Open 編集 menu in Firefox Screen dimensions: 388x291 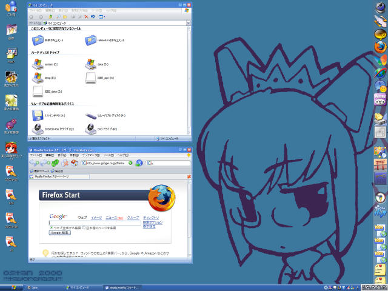pos(50,155)
